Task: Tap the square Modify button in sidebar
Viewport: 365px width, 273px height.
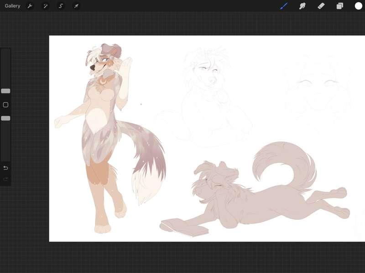Action: click(5, 105)
